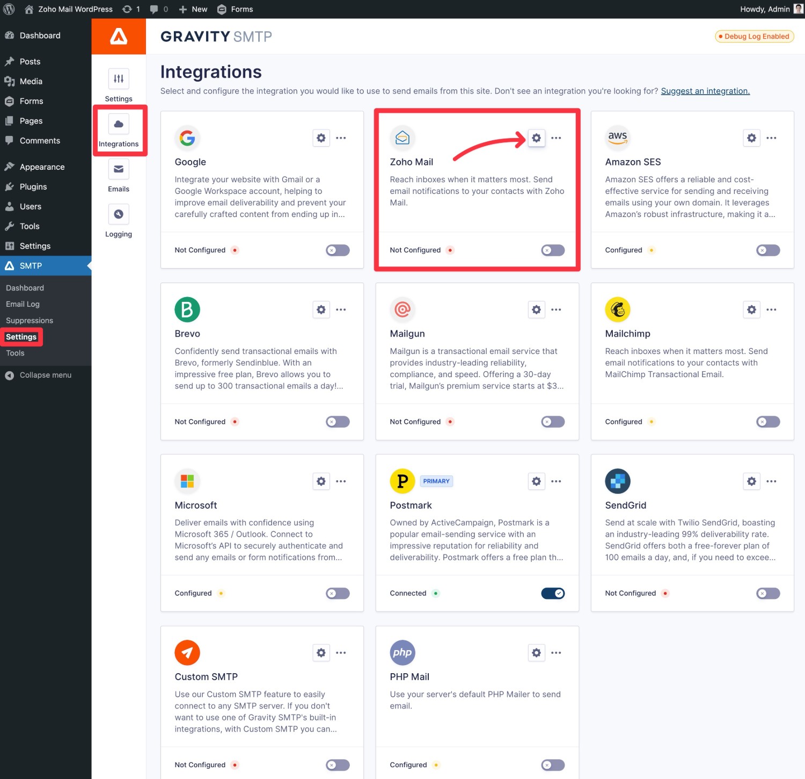Open Suppressions under SMTP

pyautogui.click(x=30, y=320)
